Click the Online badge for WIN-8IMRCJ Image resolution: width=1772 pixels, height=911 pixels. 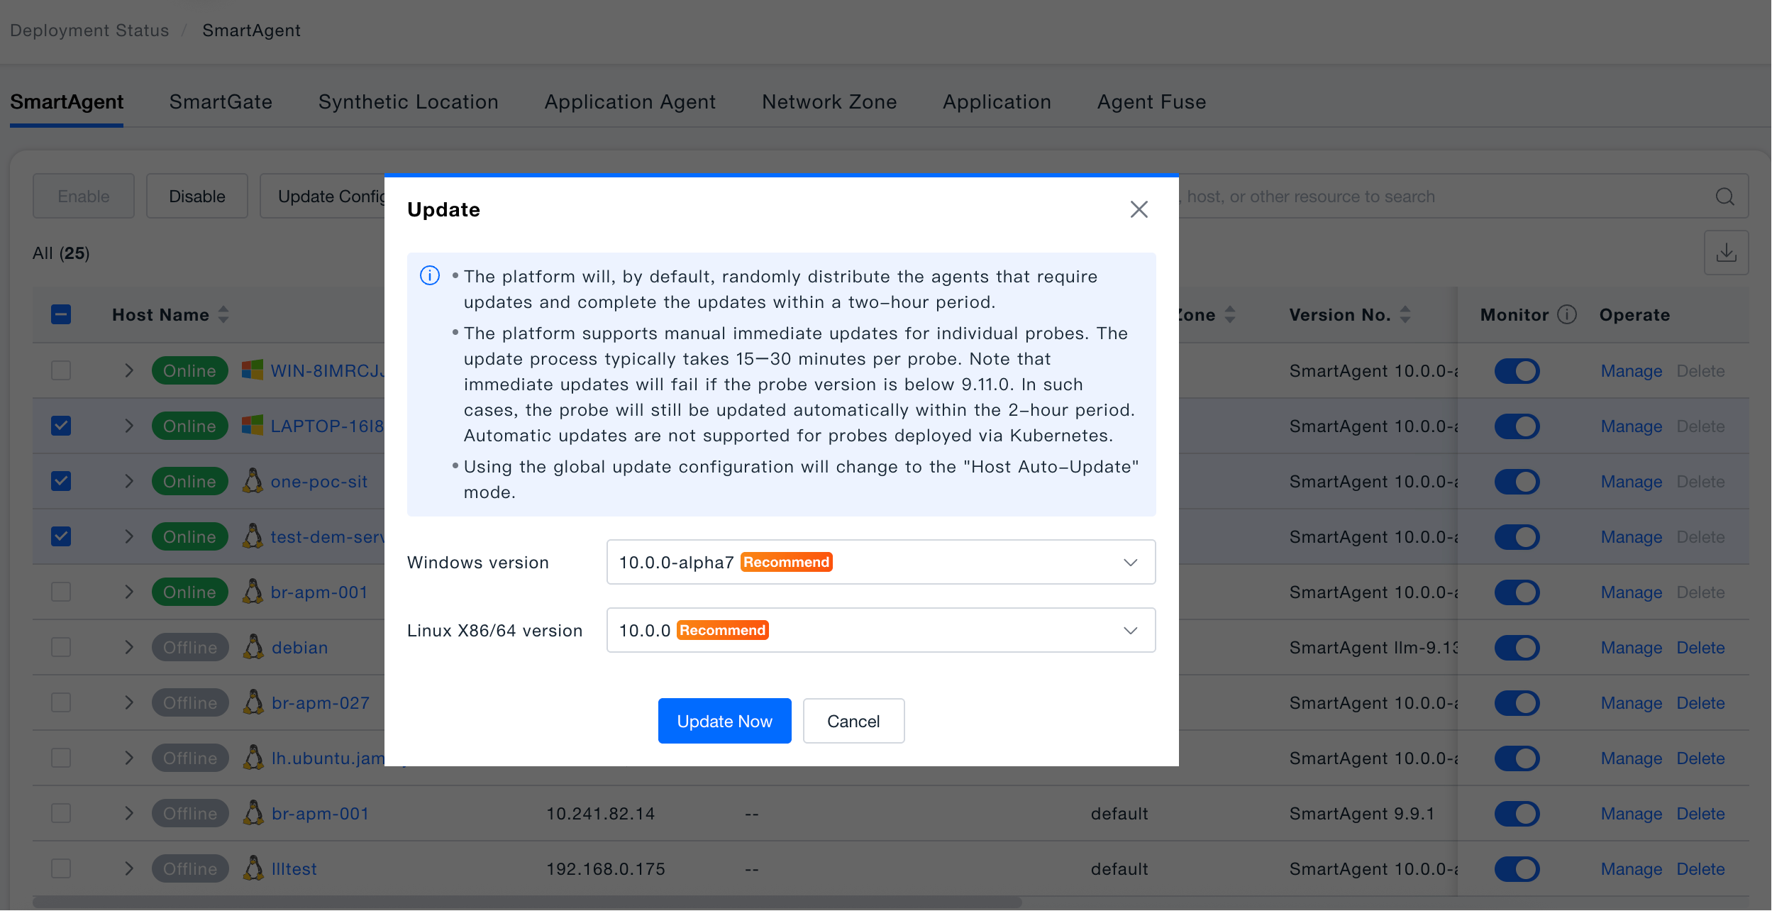189,370
